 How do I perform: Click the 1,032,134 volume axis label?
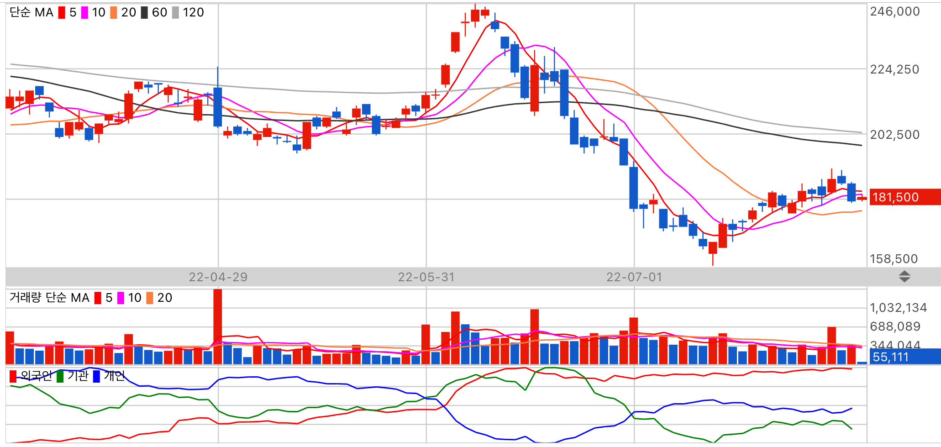tap(899, 308)
